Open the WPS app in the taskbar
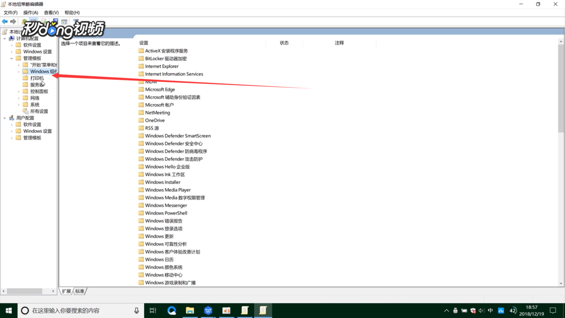Viewport: 565px width, 318px height. [208, 310]
